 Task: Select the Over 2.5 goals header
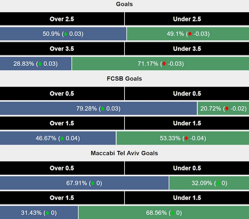click(62, 19)
